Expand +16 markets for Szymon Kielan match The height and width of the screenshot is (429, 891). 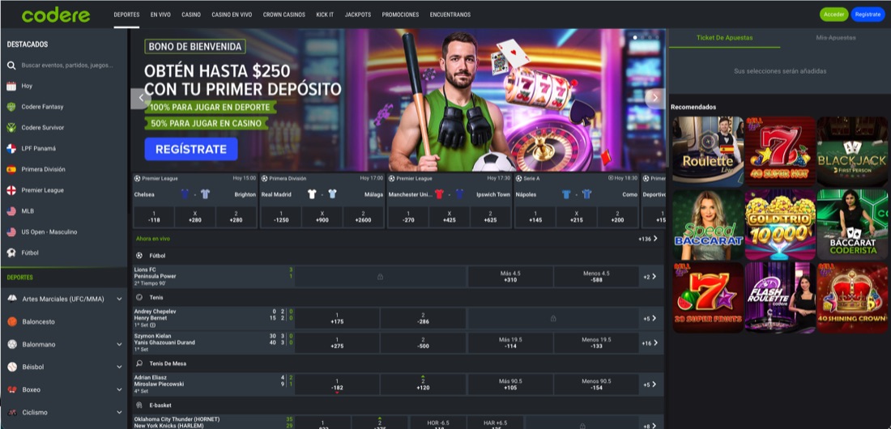[650, 343]
